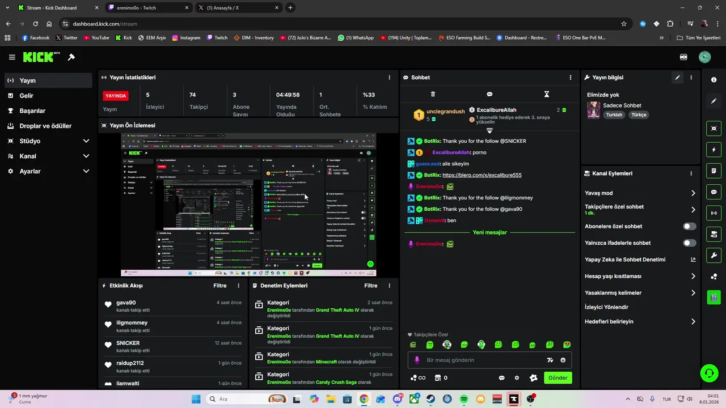Toggle the wrench widget icon in right sidebar
Image resolution: width=726 pixels, height=408 pixels.
(714, 255)
